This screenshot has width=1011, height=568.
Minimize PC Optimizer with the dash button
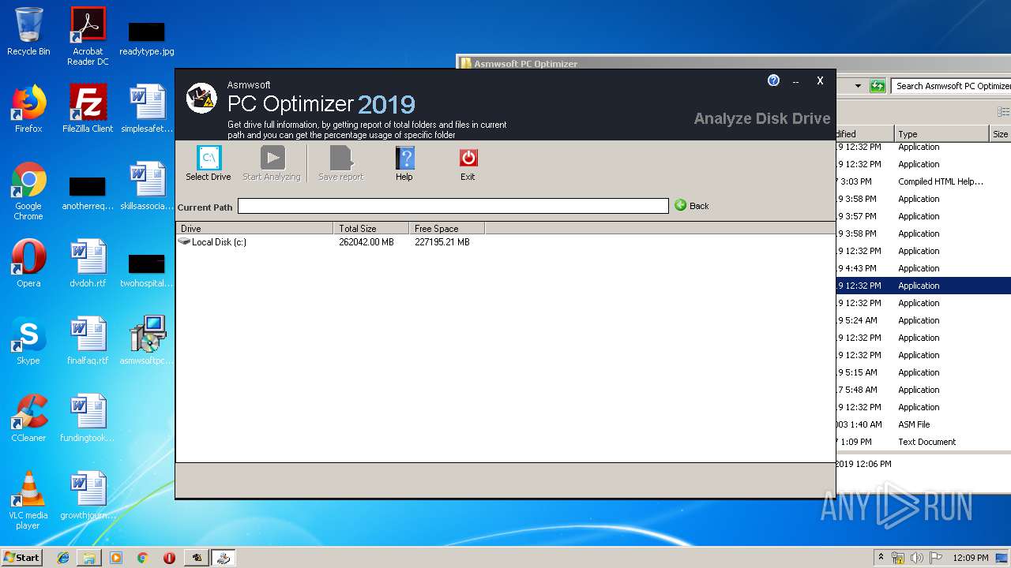(x=795, y=81)
